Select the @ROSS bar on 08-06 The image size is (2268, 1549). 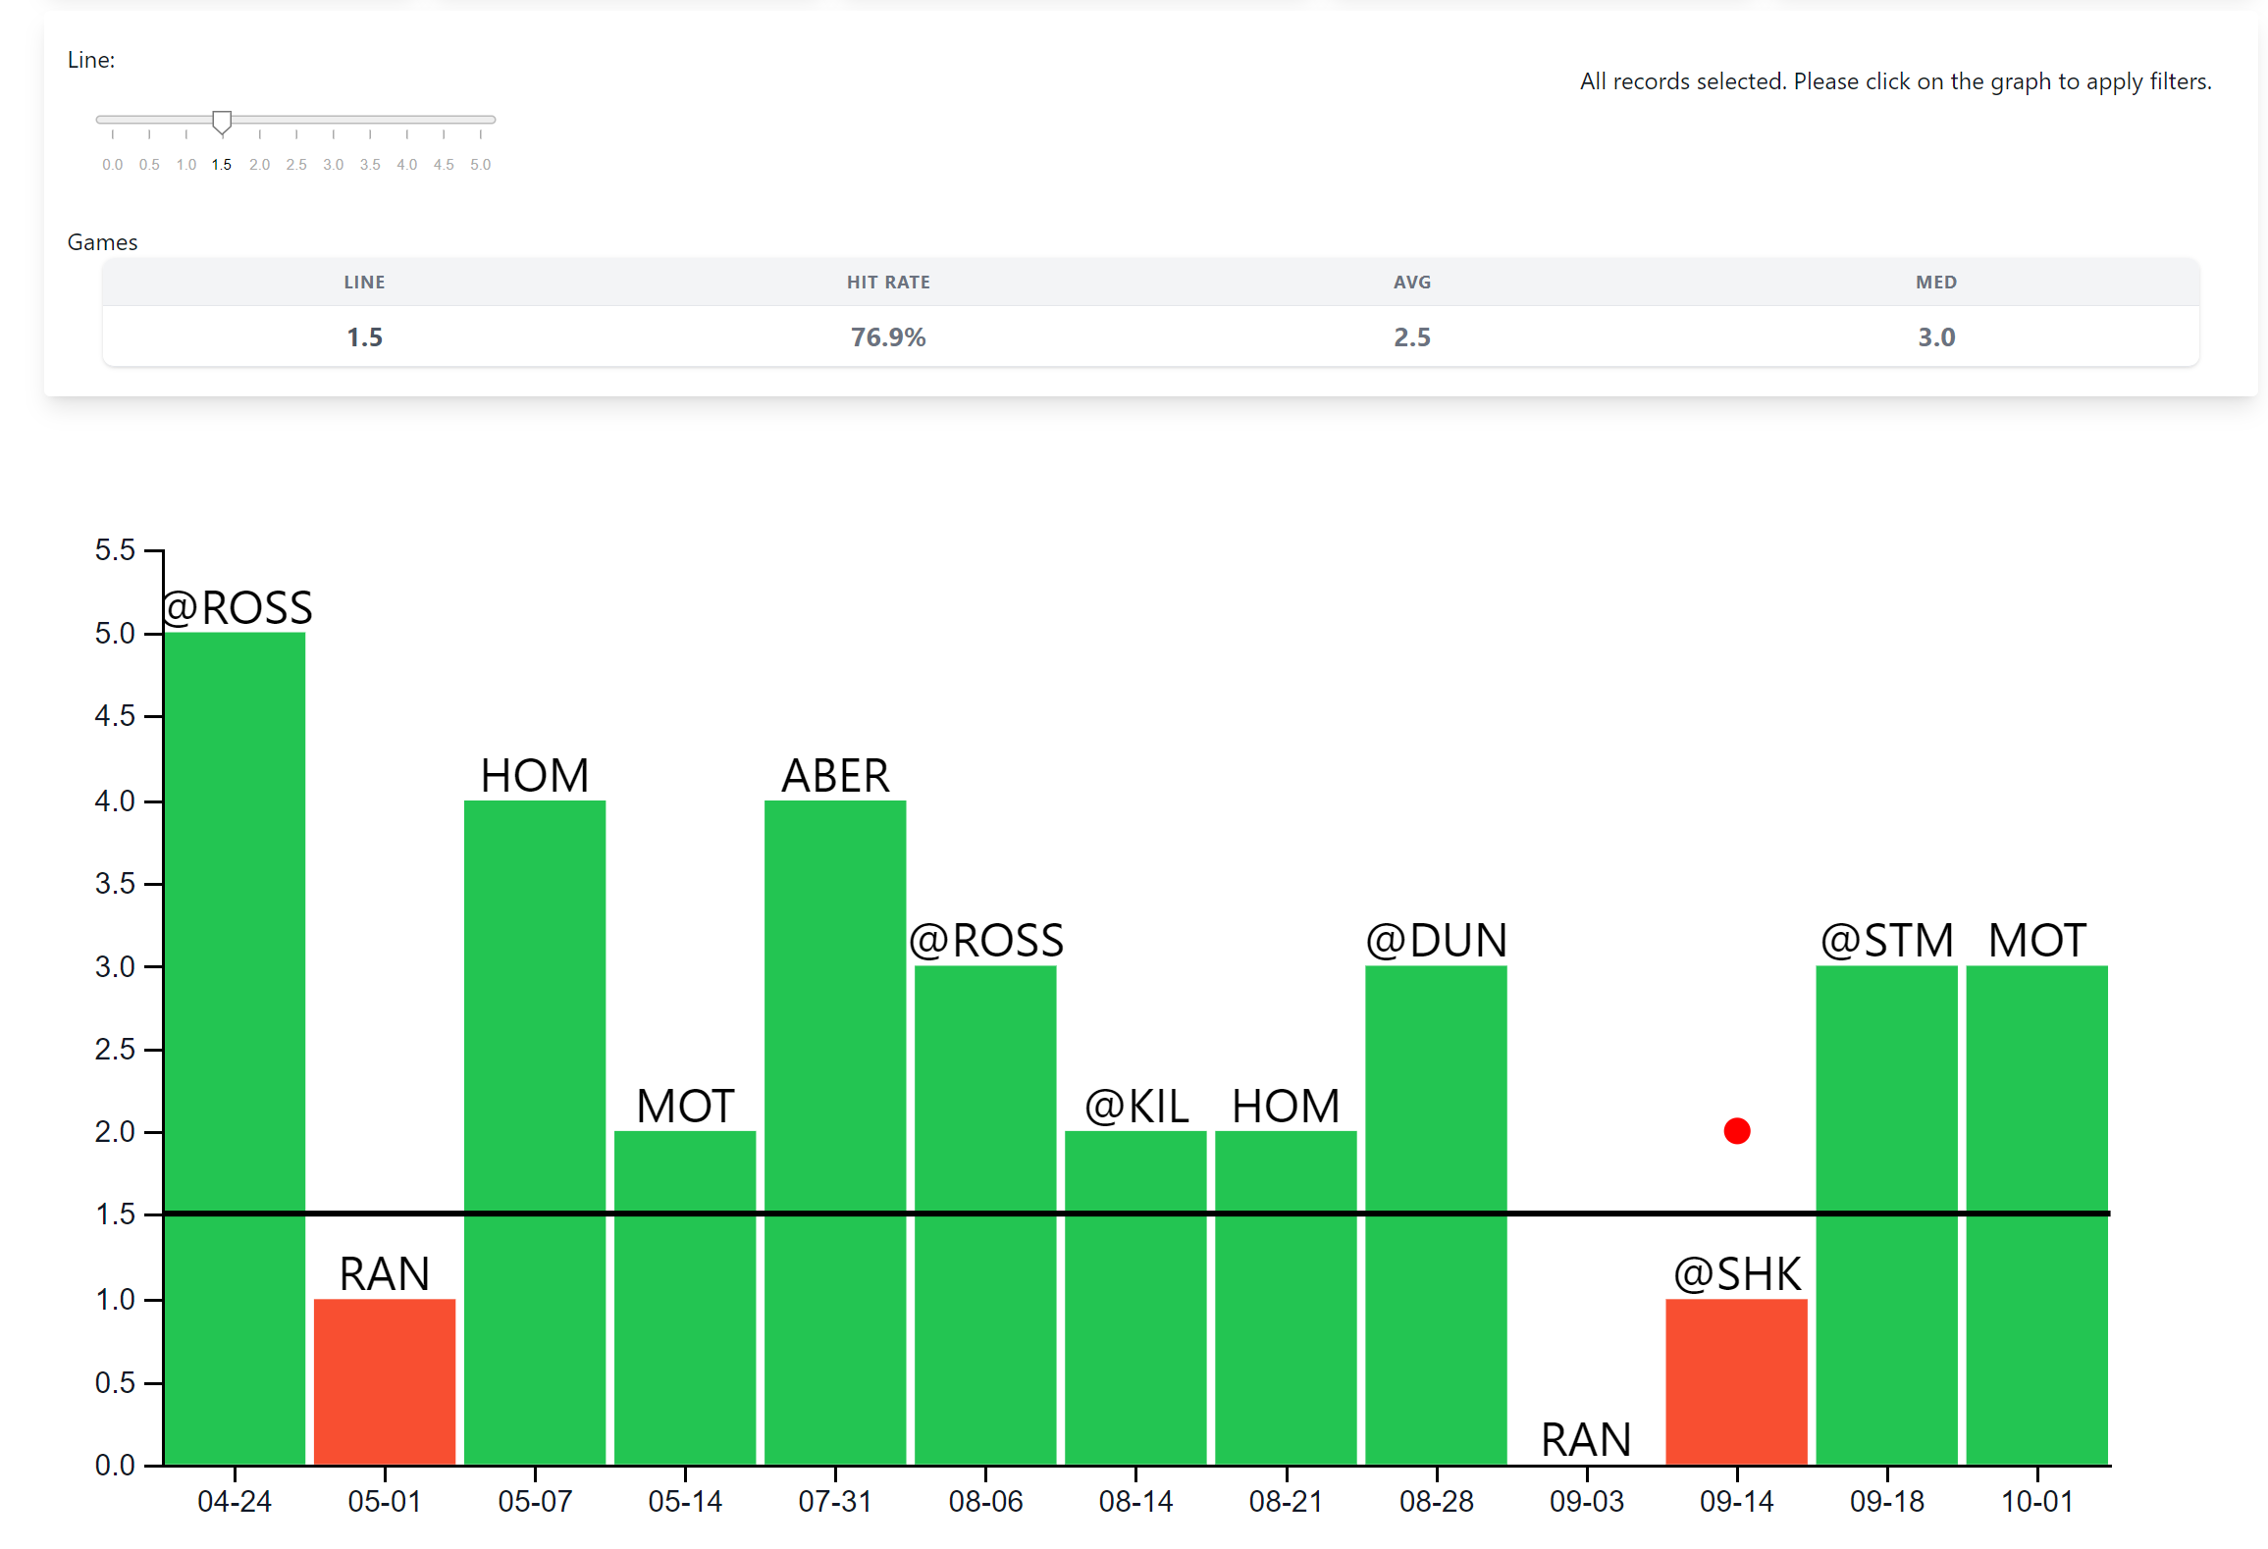(984, 1214)
